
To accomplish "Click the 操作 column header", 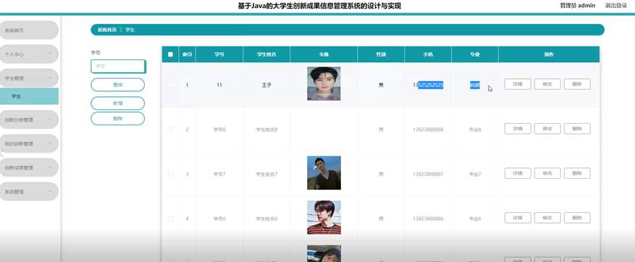I will tap(549, 54).
